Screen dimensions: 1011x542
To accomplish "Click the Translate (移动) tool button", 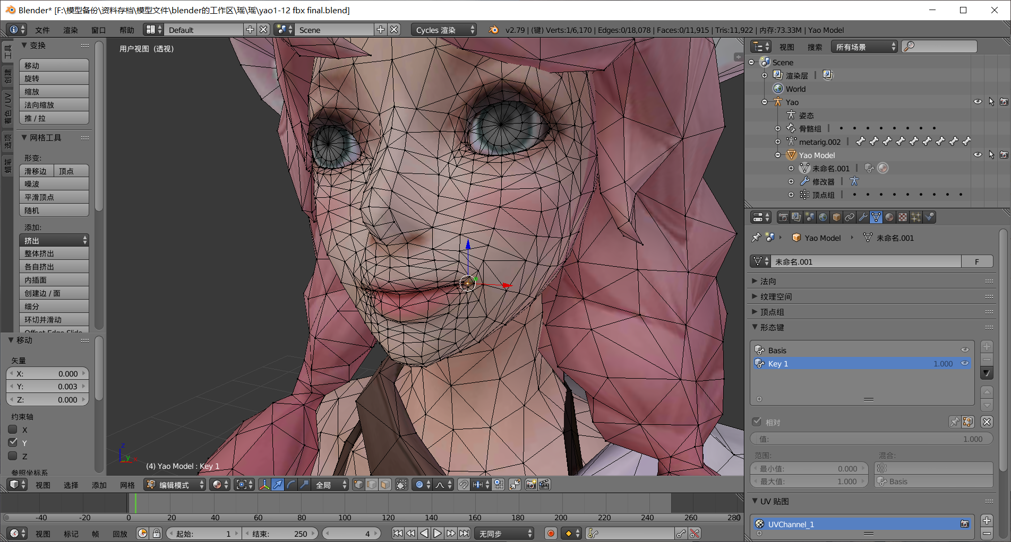I will click(x=54, y=65).
